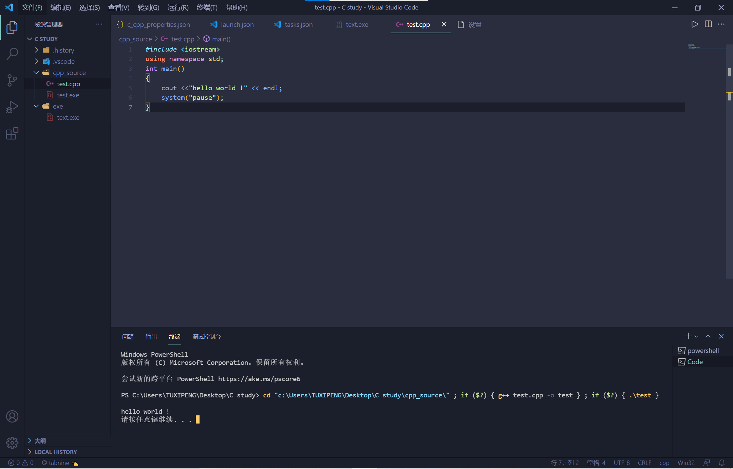Open the Manage gear at bottom left
Image resolution: width=733 pixels, height=469 pixels.
pyautogui.click(x=12, y=443)
